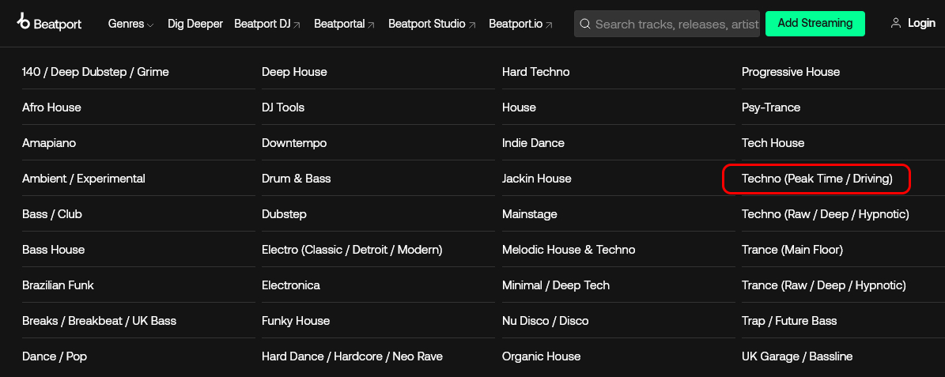945x377 pixels.
Task: Click the search magnifier icon
Action: point(585,24)
